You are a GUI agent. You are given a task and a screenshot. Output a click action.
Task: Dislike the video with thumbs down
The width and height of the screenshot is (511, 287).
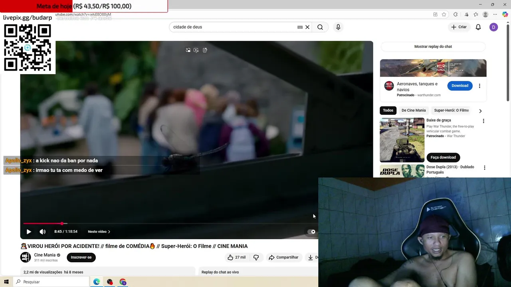click(x=256, y=258)
